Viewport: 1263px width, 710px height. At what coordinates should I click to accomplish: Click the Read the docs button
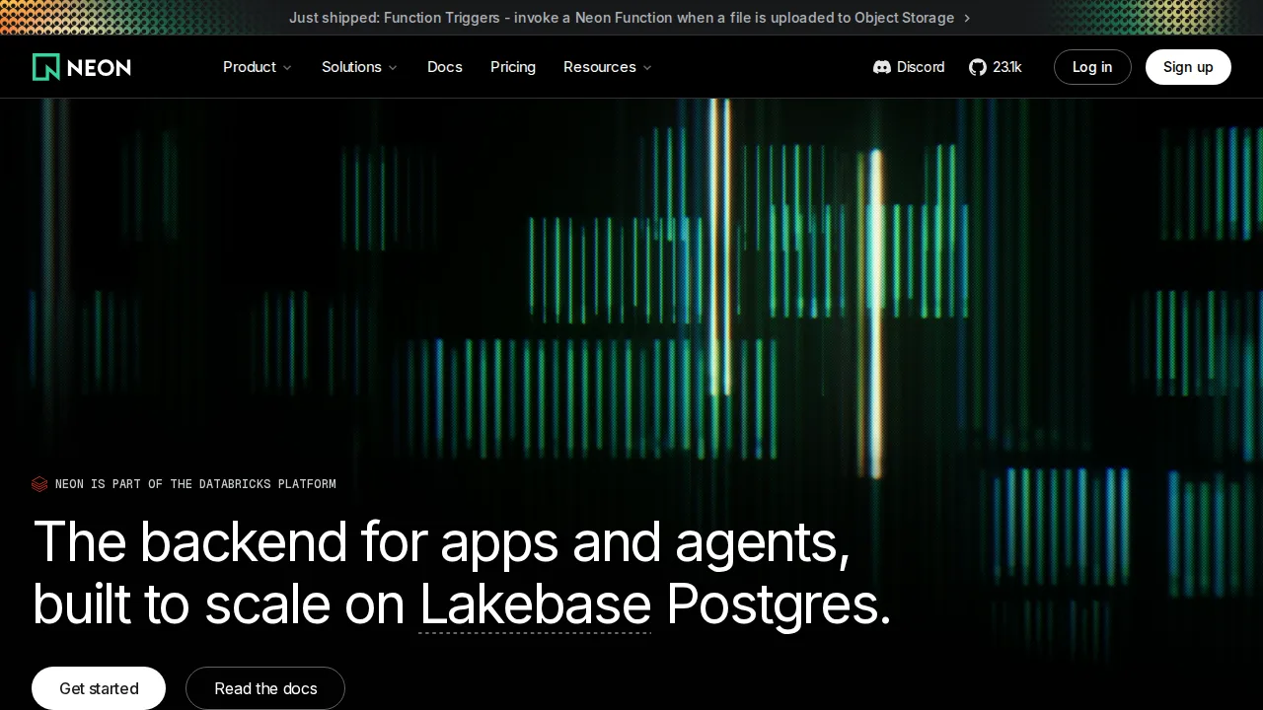pos(265,688)
